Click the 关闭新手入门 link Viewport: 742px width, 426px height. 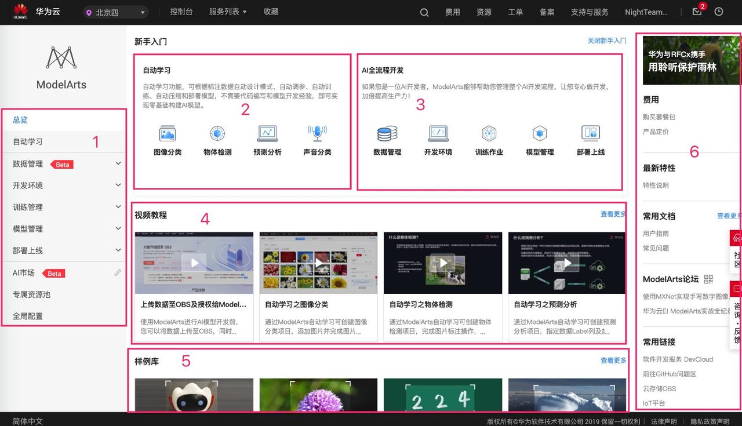(x=606, y=41)
